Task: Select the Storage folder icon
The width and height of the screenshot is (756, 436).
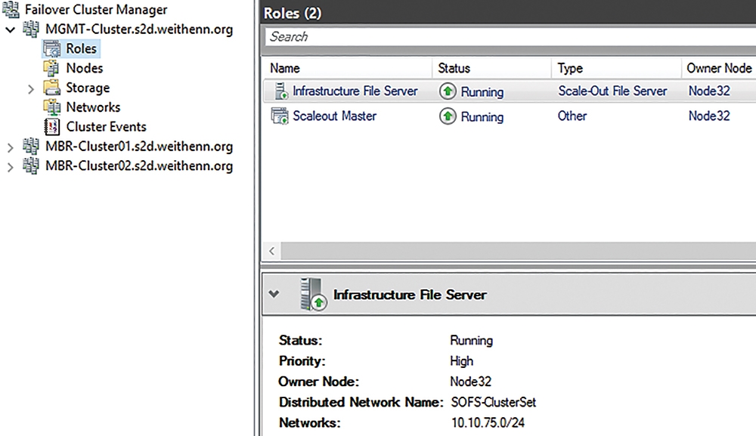Action: coord(51,88)
